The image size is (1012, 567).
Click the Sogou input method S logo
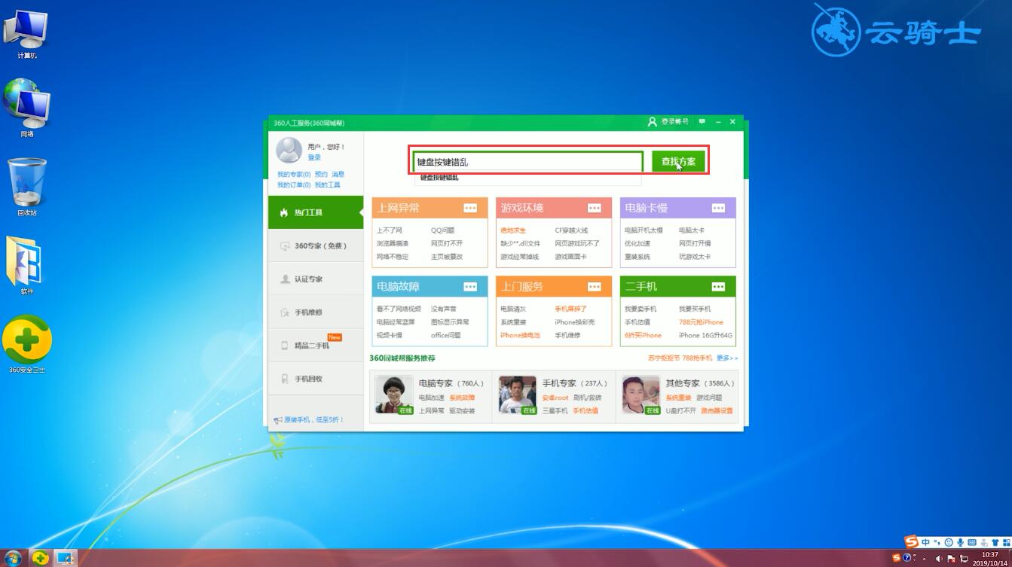(x=912, y=542)
